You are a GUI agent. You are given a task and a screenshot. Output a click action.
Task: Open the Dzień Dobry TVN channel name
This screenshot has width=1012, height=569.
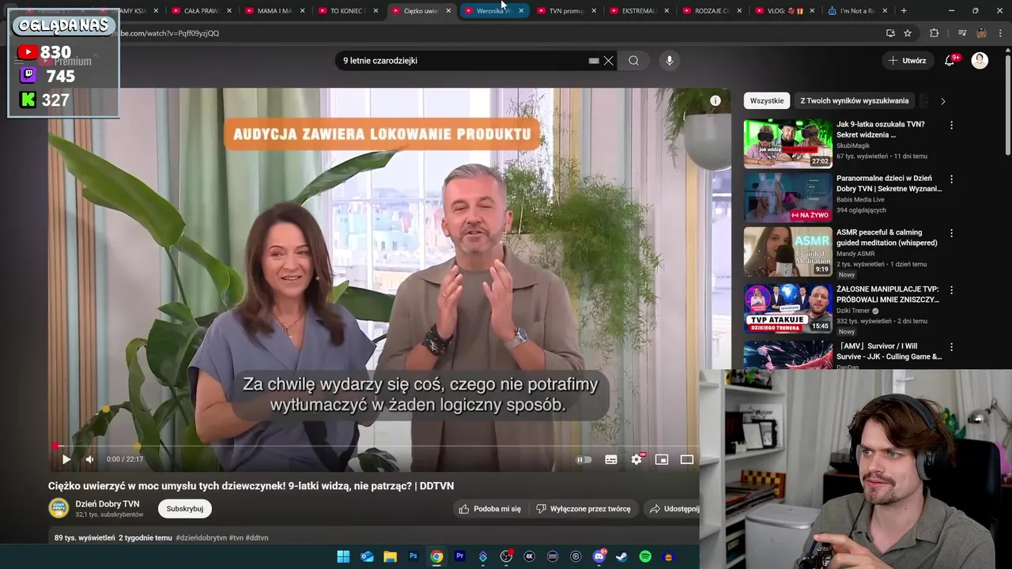pyautogui.click(x=108, y=504)
